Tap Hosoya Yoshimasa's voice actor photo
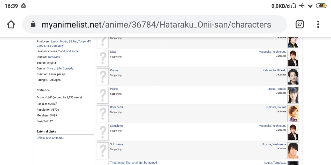Image resolution: width=331 pixels, height=165 pixels. pyautogui.click(x=293, y=151)
